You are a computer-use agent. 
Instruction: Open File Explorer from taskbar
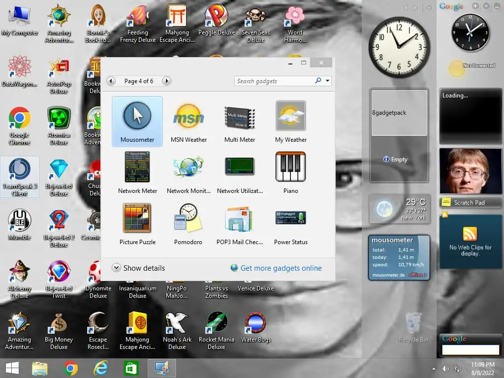39,368
